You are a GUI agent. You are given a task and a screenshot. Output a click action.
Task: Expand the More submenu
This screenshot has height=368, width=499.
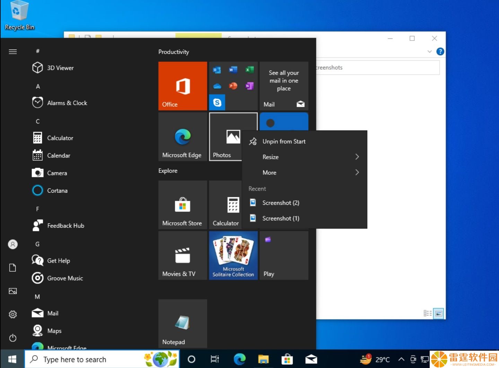304,173
